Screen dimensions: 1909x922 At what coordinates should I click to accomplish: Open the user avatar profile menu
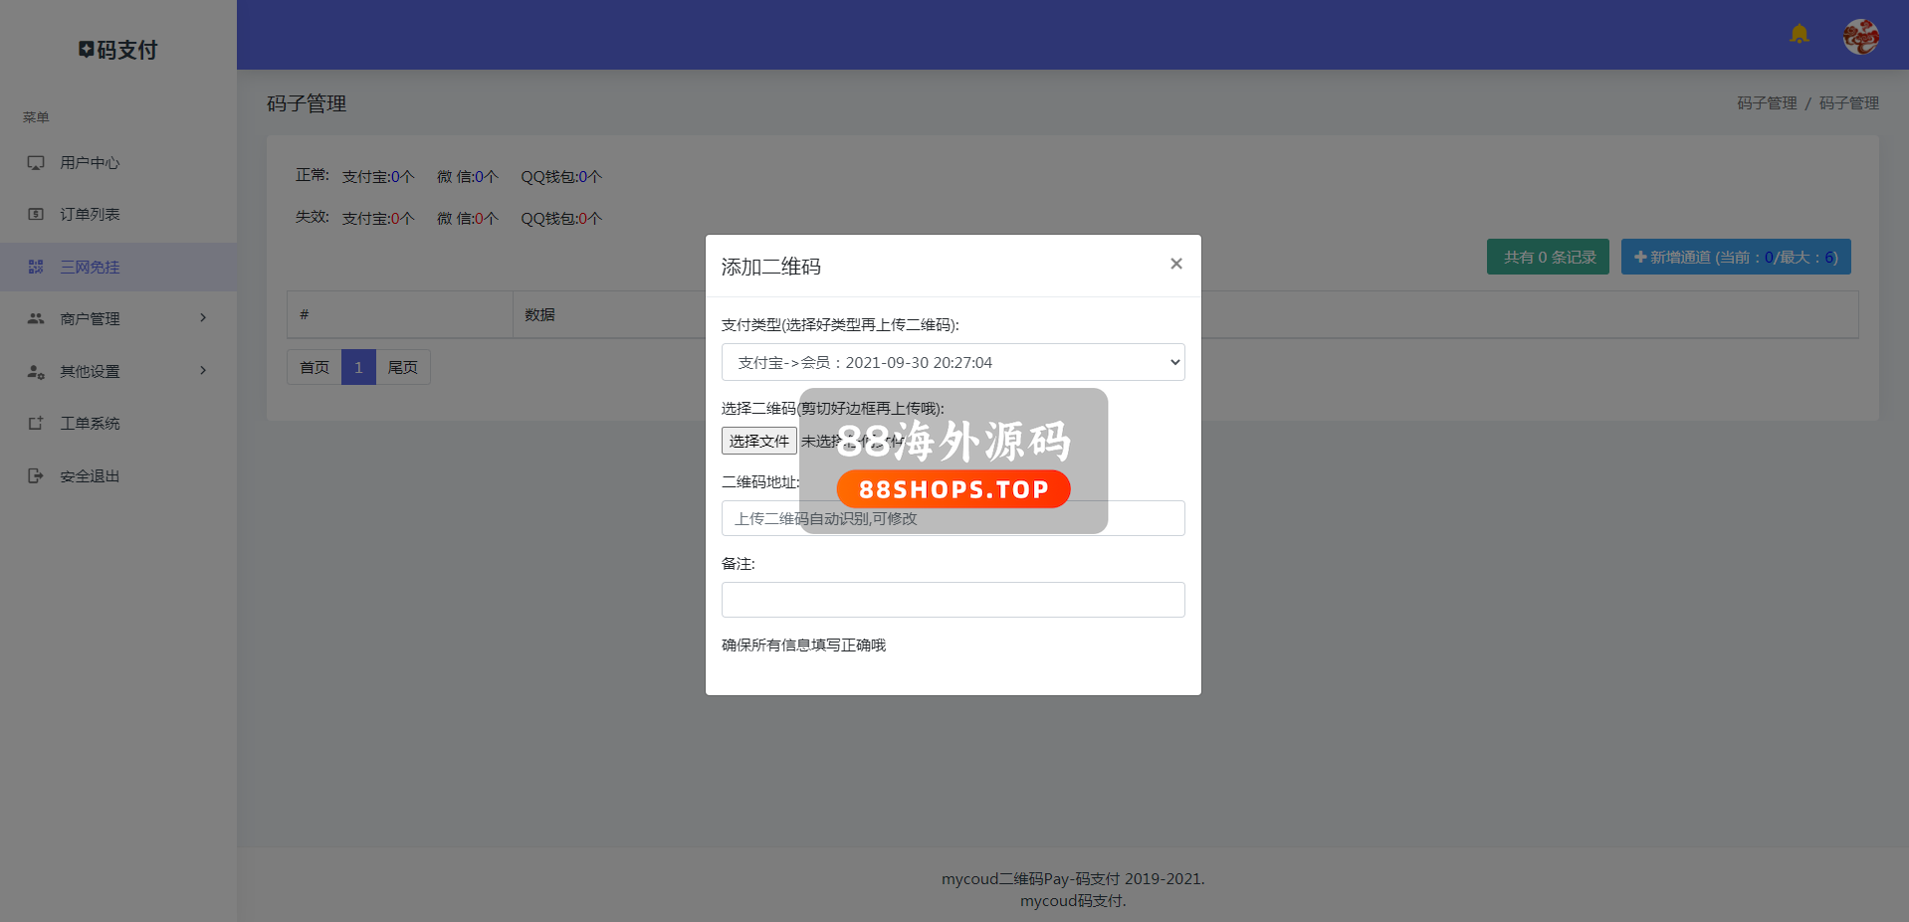pos(1860,37)
